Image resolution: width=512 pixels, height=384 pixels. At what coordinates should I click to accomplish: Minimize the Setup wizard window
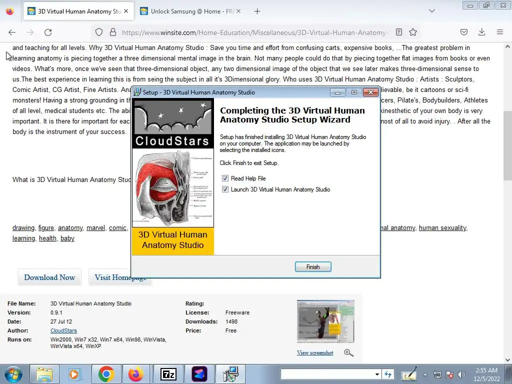(x=337, y=92)
